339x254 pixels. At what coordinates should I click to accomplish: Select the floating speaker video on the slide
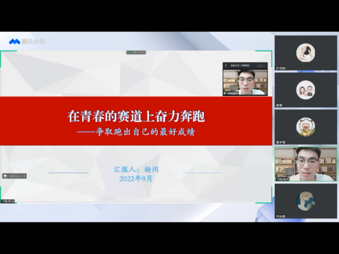coord(245,82)
